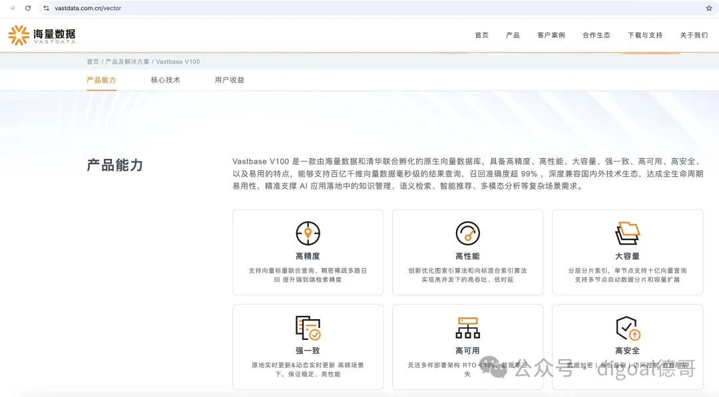This screenshot has width=719, height=397.
Task: Click the 原地实时更新 description text
Action: coord(308,370)
